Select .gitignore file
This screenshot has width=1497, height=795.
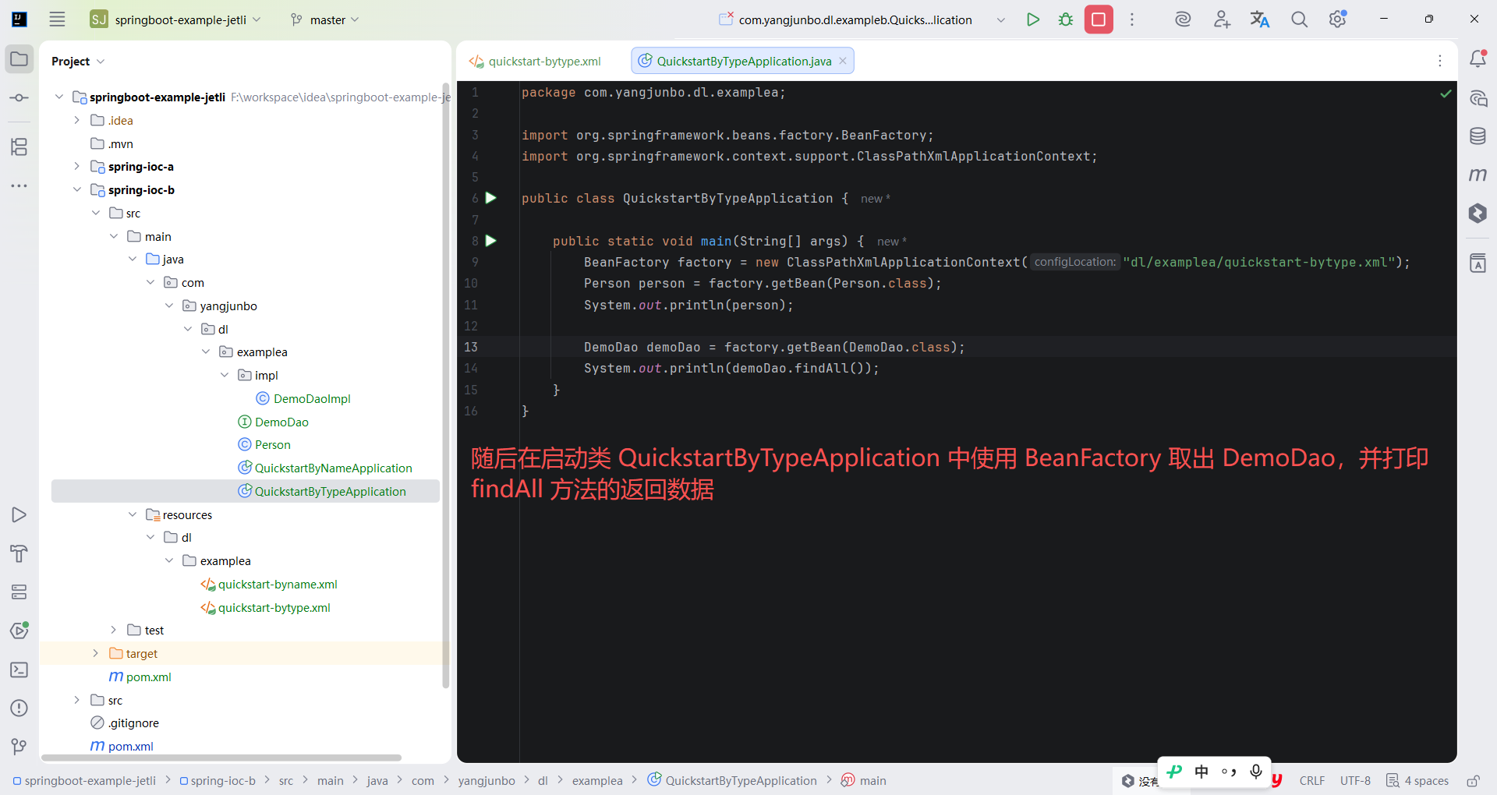(125, 723)
